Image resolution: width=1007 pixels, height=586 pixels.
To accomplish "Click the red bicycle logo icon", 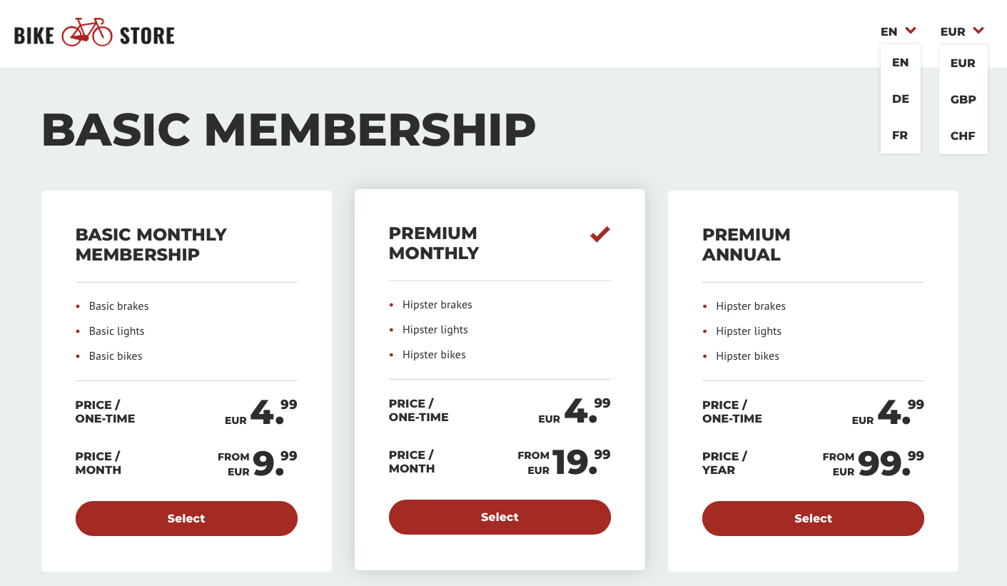I will click(x=87, y=34).
